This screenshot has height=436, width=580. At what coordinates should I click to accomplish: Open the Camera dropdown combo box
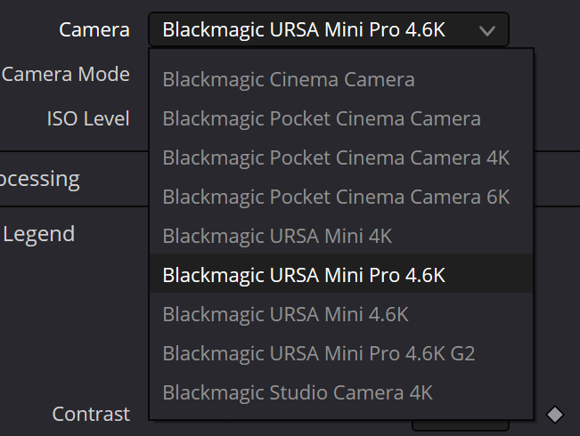[x=329, y=29]
